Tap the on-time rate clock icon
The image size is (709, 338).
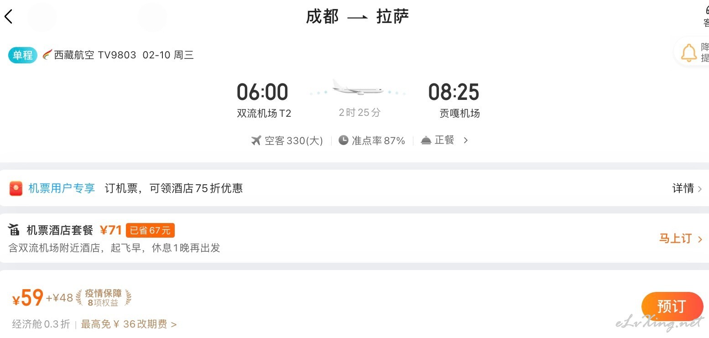tap(343, 140)
